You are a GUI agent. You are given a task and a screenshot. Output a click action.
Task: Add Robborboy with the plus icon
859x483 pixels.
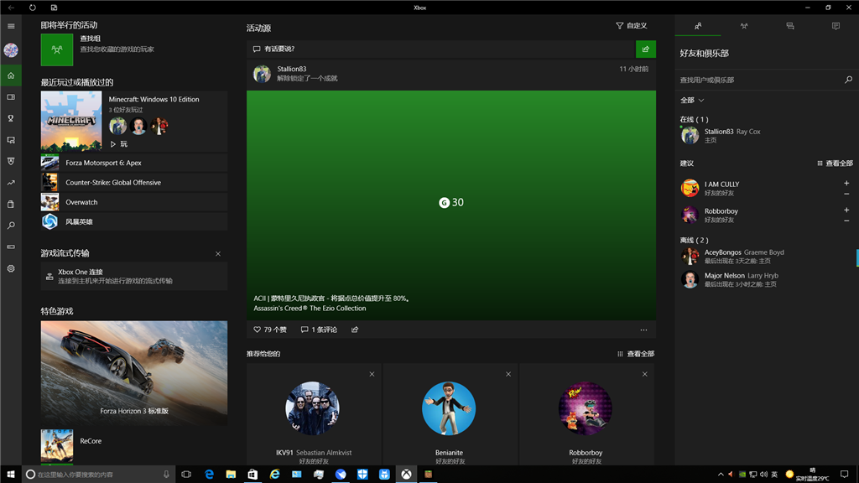846,210
